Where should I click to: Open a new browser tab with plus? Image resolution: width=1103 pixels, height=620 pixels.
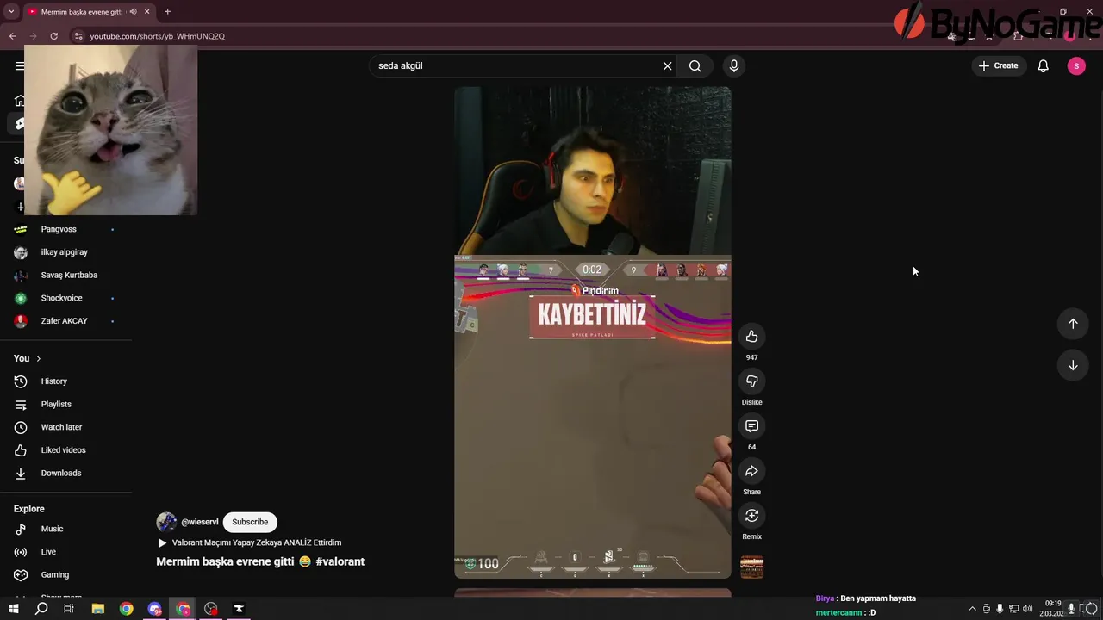pos(167,12)
